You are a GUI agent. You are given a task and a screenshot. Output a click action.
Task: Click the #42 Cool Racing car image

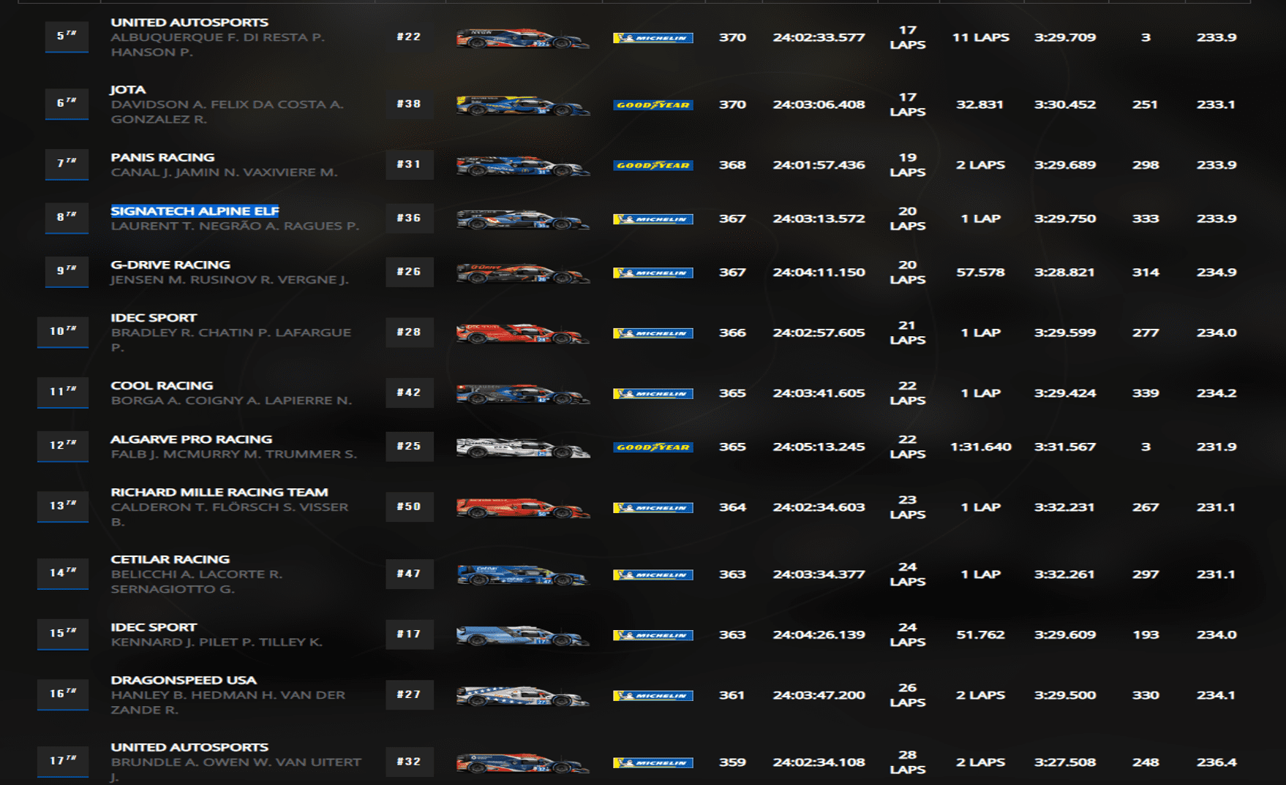(522, 393)
